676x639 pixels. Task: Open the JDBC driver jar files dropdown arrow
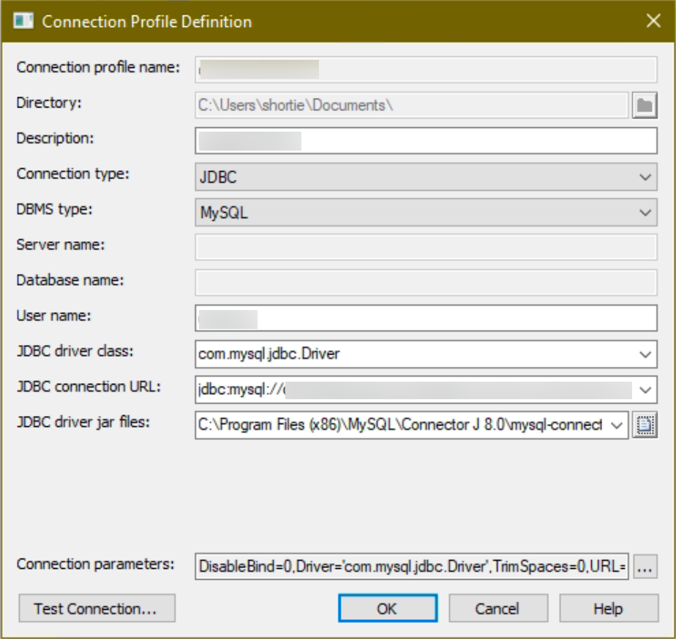click(616, 424)
